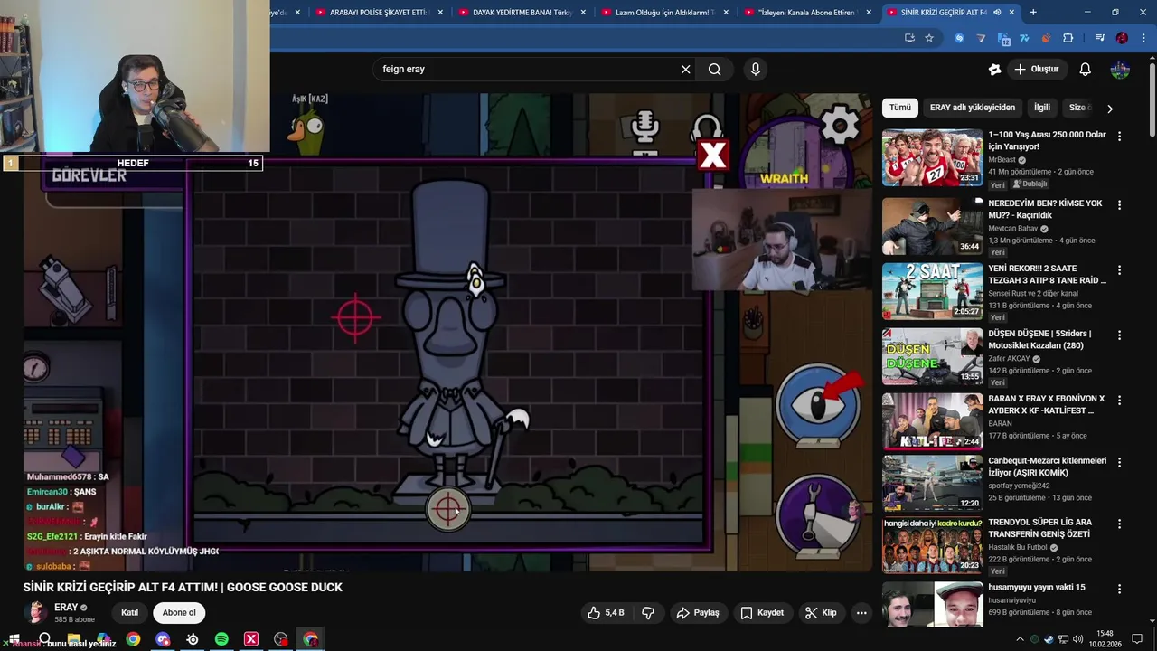Save the video with Kaydet
This screenshot has width=1157, height=651.
[x=762, y=613]
